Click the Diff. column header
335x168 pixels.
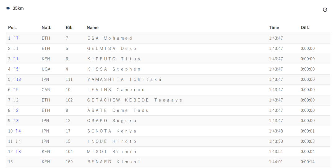tap(305, 28)
